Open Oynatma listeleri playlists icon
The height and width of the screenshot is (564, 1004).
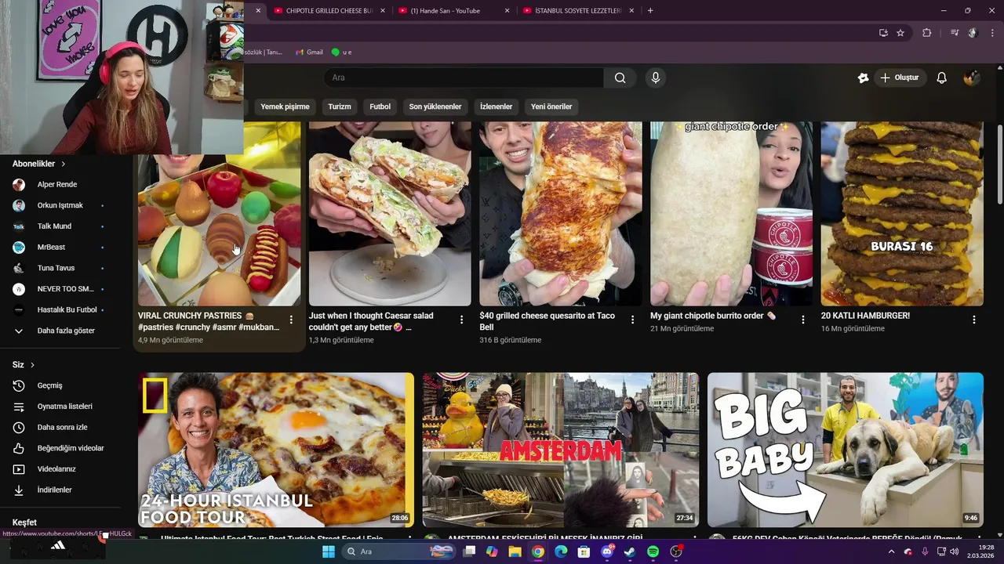[19, 407]
